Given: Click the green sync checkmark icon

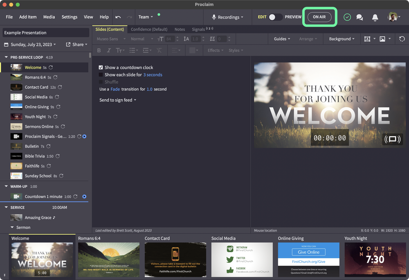Looking at the screenshot, I should coord(347,17).
